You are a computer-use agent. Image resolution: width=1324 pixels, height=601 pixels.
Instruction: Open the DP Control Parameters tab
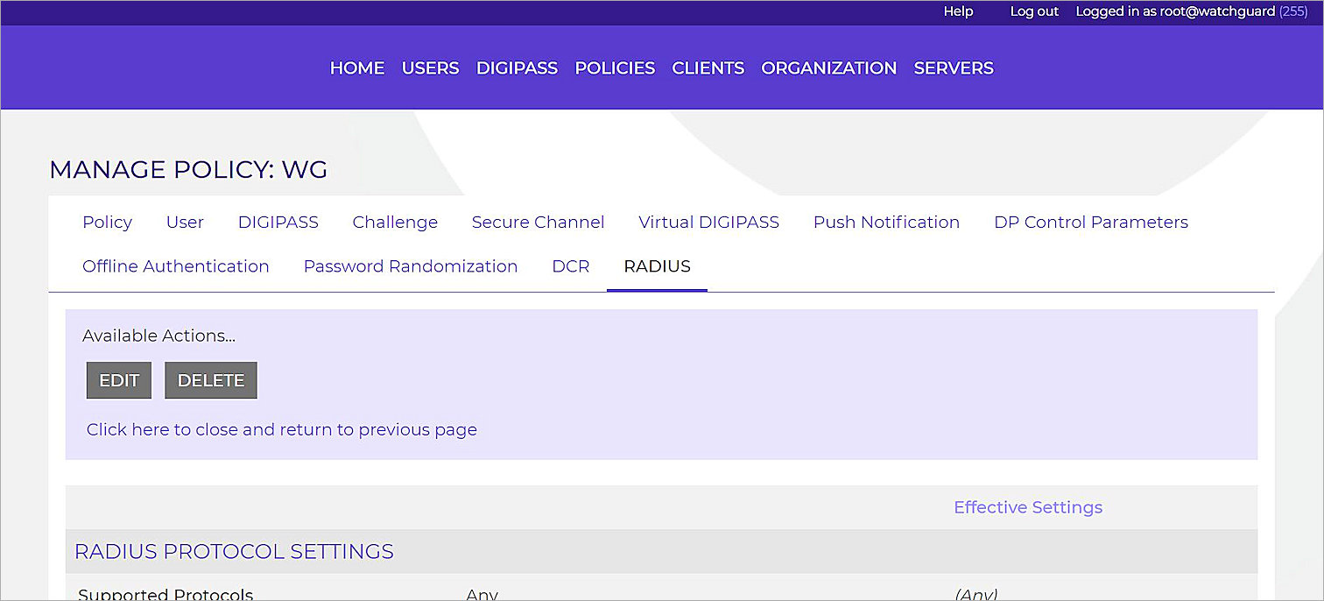click(1090, 222)
